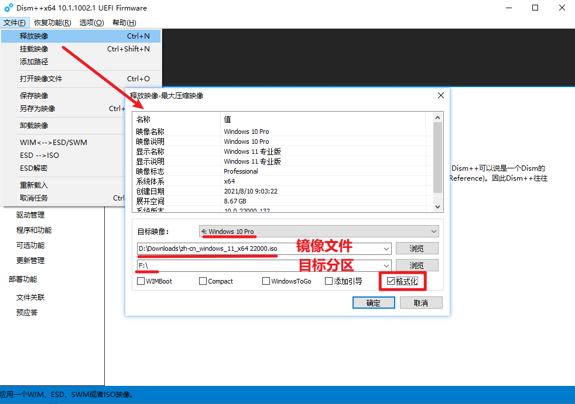The width and height of the screenshot is (575, 404).
Task: Minimize the Dism++ window
Action: click(x=508, y=8)
